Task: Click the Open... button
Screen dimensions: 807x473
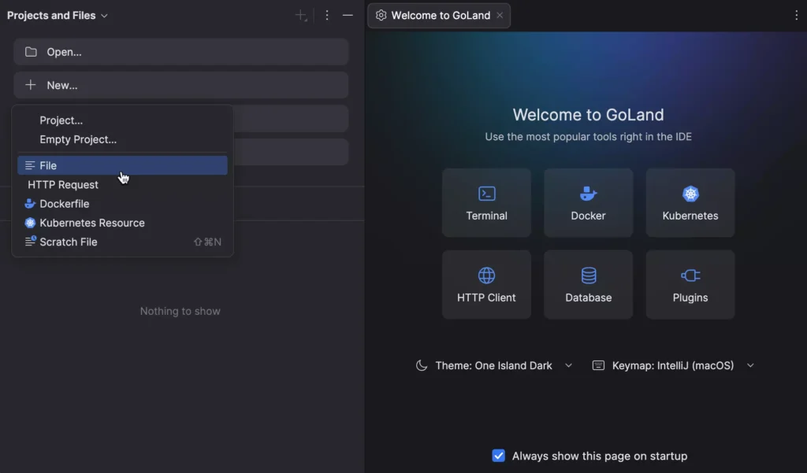Action: click(180, 51)
